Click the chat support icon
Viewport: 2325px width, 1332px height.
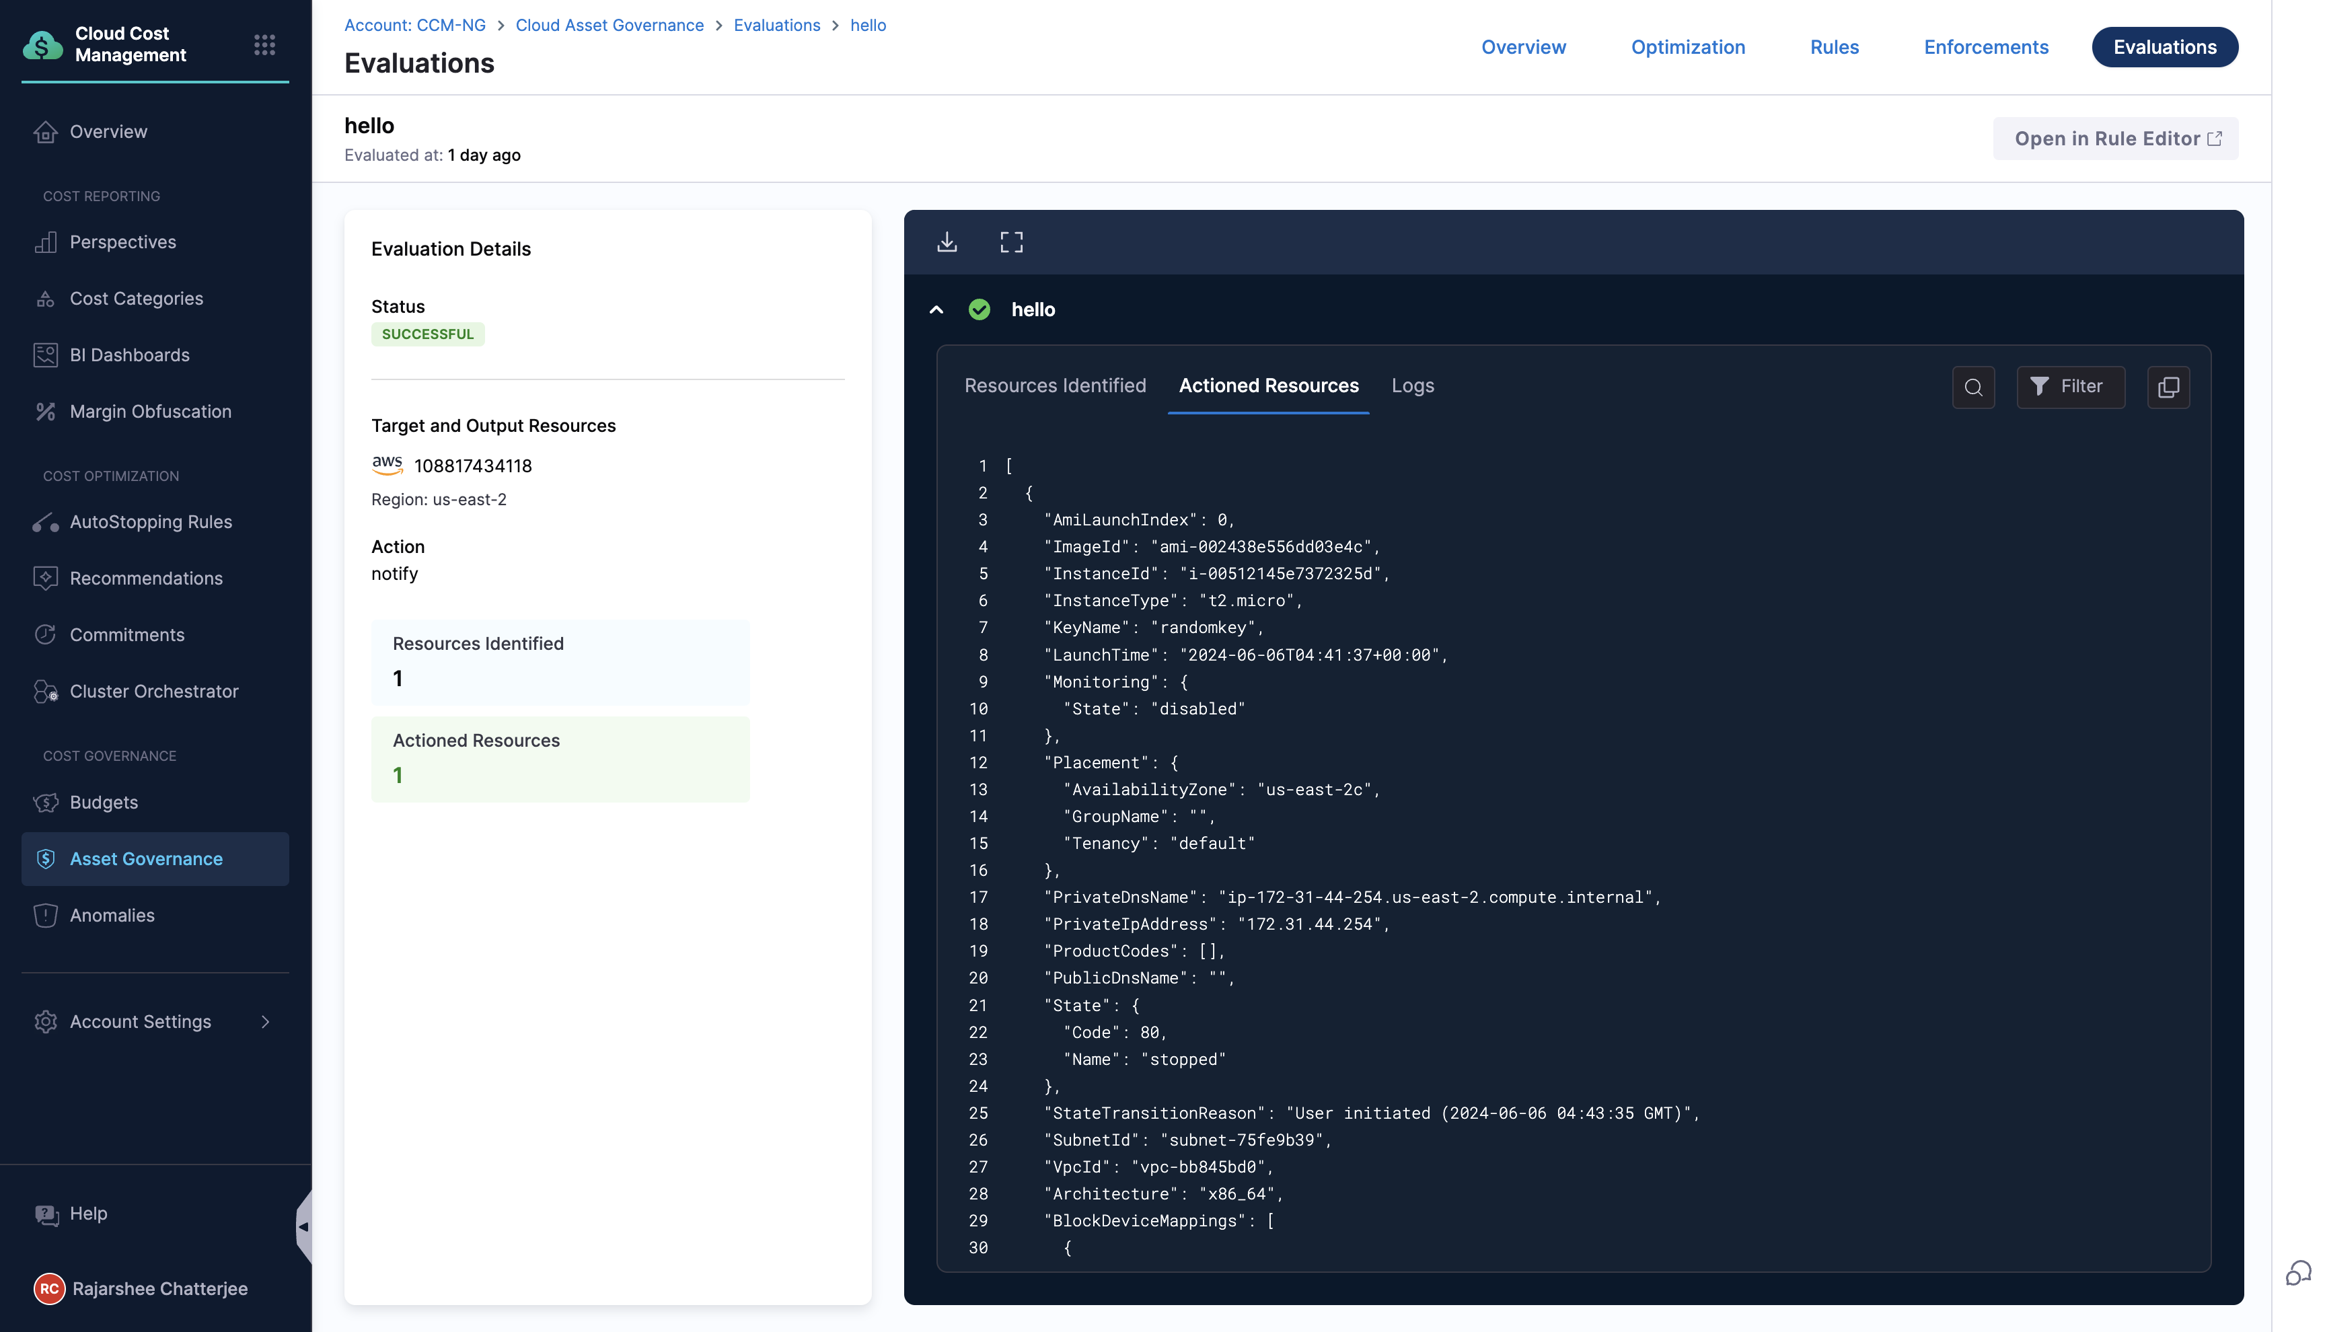2297,1273
